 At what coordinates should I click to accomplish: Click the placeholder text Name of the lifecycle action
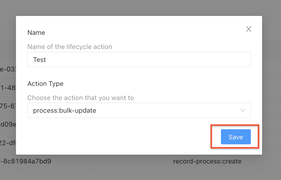[70, 47]
